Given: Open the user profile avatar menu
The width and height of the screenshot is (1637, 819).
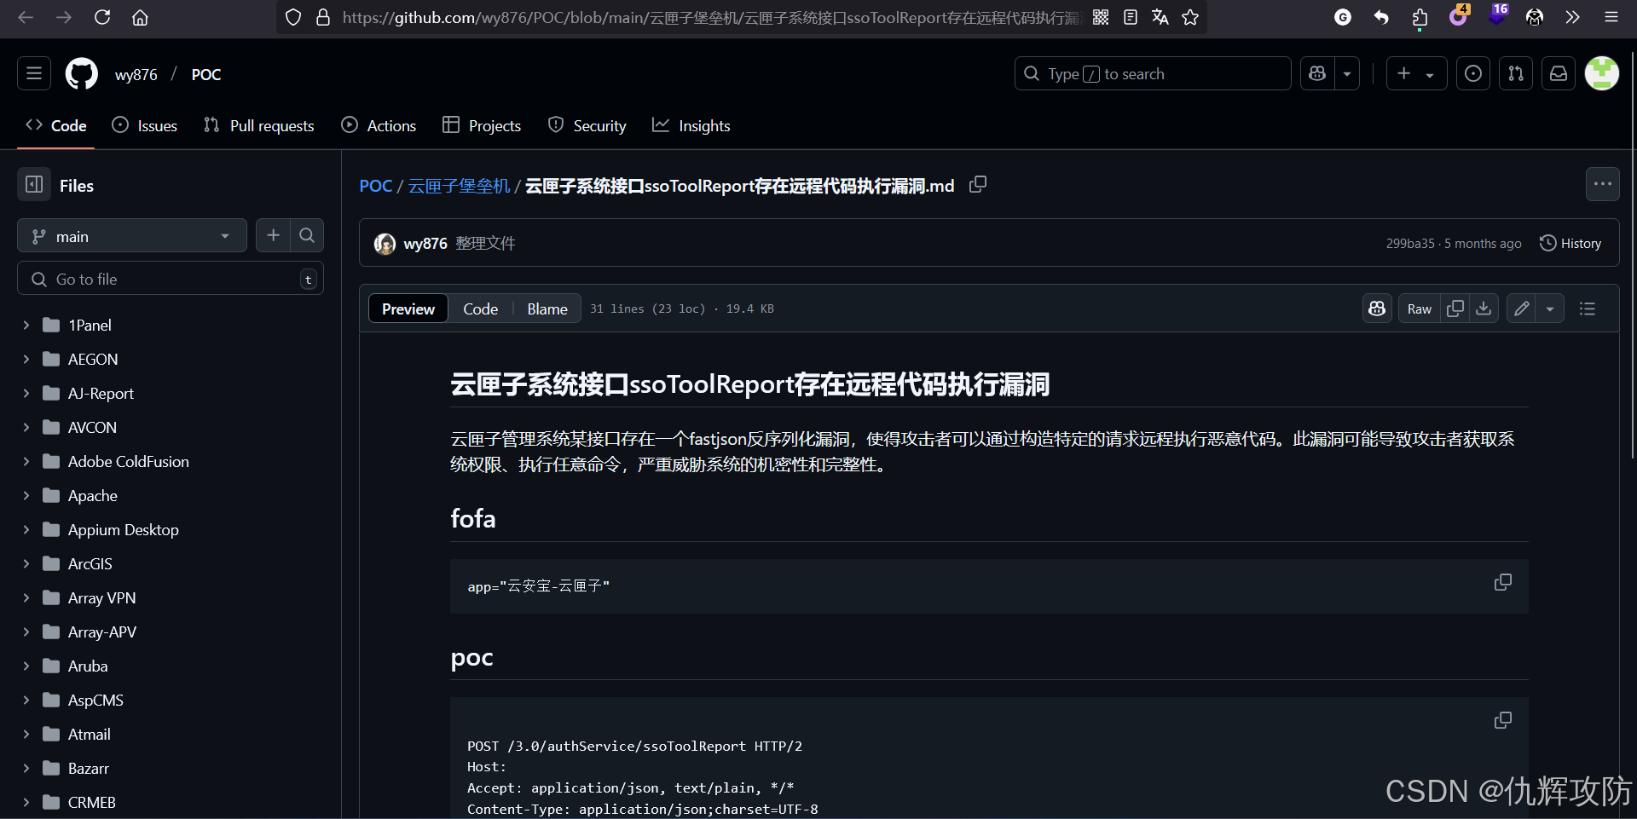Looking at the screenshot, I should click(1602, 74).
